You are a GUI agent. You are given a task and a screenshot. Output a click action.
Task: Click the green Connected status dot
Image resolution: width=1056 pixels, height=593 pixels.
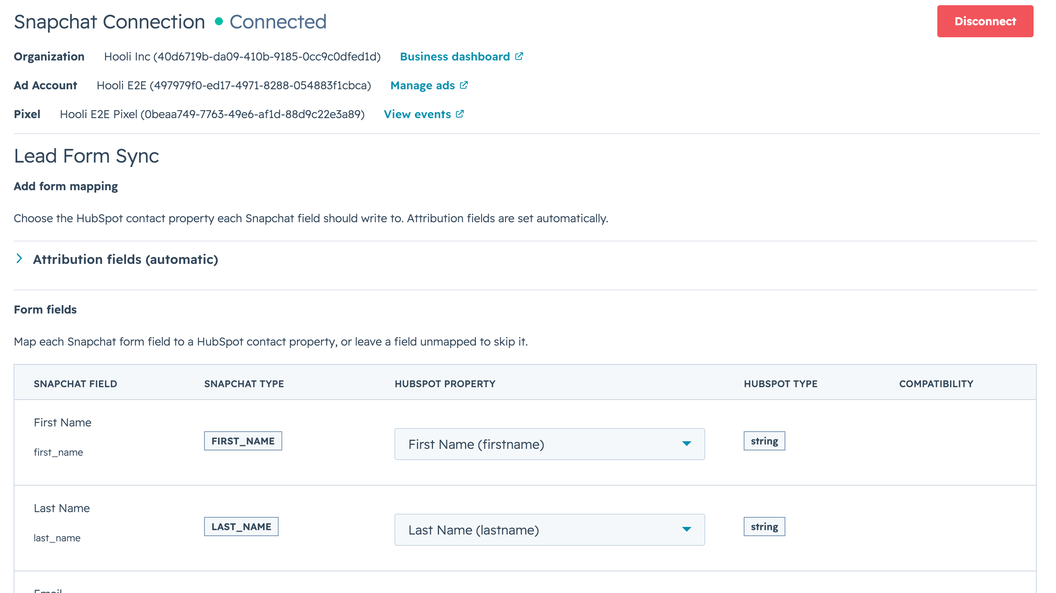[219, 21]
